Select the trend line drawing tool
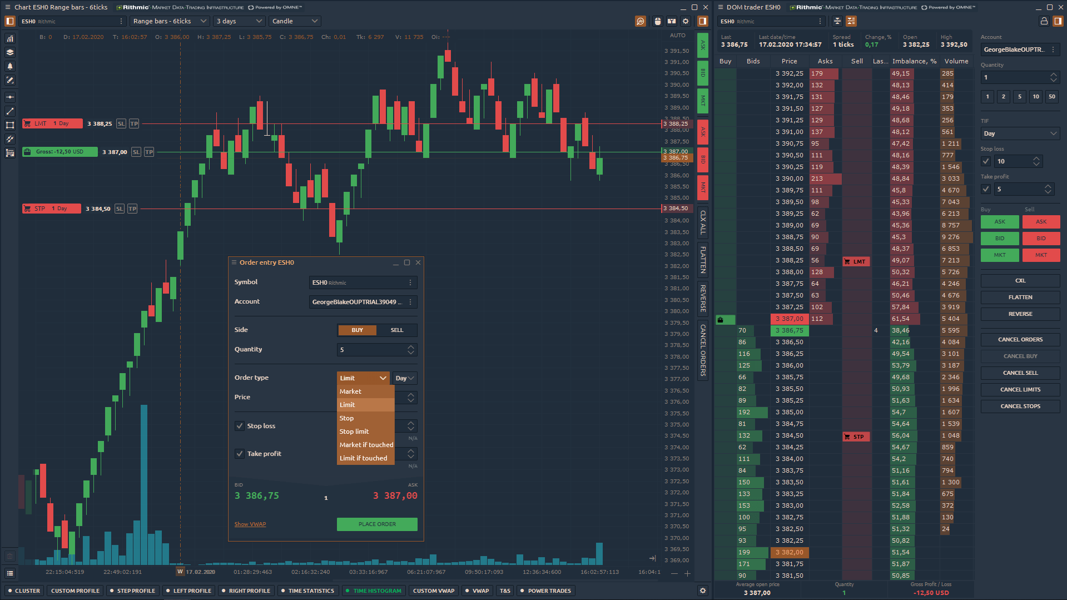This screenshot has width=1067, height=600. [x=9, y=111]
